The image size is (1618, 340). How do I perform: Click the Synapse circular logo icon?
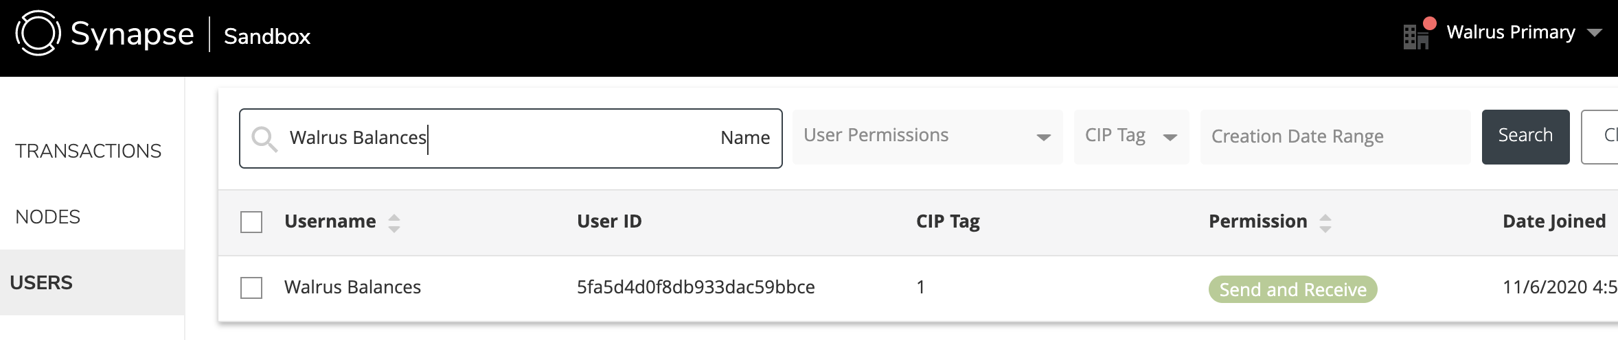click(38, 33)
